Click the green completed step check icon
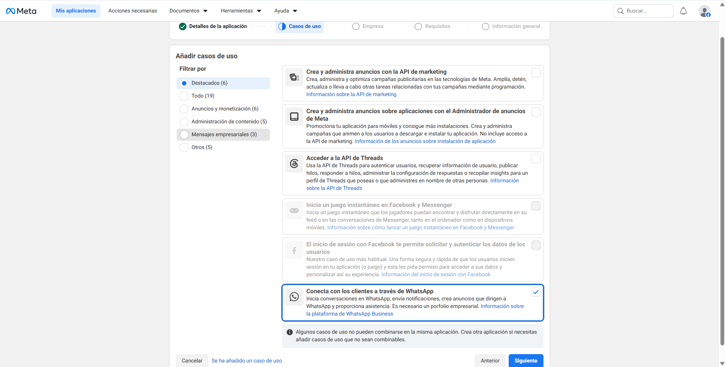The height and width of the screenshot is (367, 725). pyautogui.click(x=183, y=26)
